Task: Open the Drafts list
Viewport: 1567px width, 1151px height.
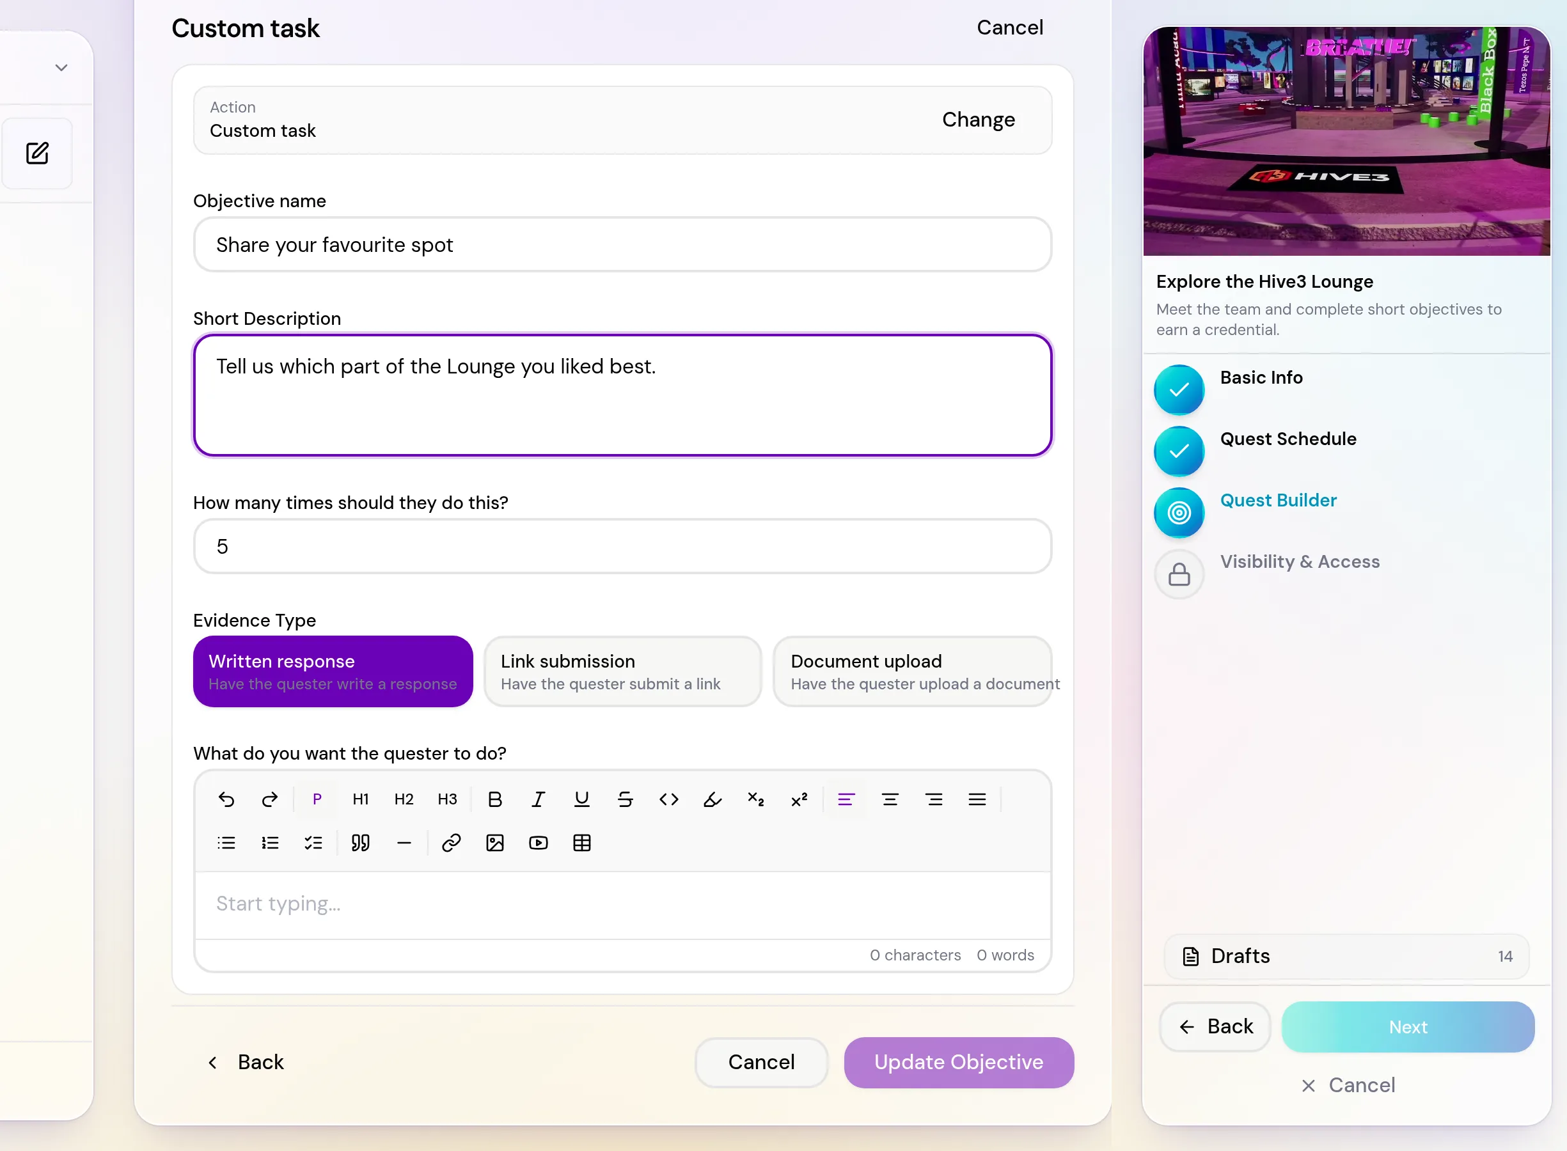Action: (x=1346, y=956)
